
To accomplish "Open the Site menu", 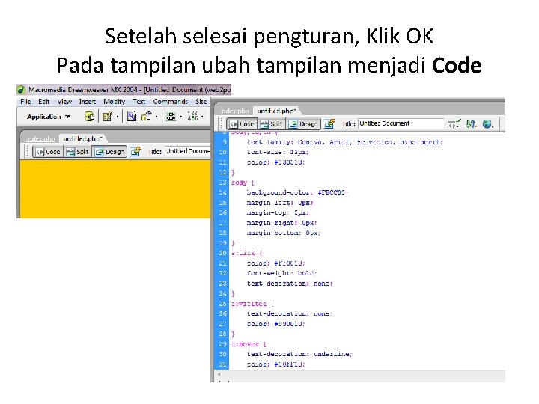I will coord(201,102).
